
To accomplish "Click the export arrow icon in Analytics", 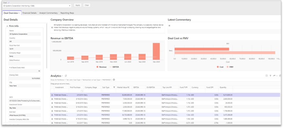I will [x=274, y=76].
